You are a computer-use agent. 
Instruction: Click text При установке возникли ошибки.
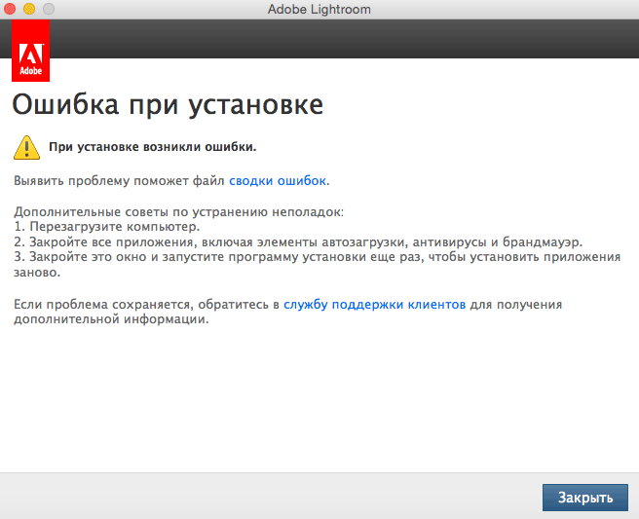[x=152, y=147]
